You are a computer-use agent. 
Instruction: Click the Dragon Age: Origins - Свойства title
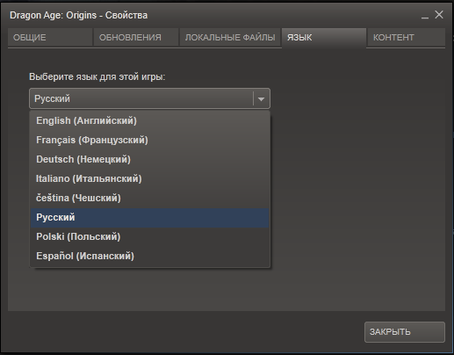click(x=78, y=15)
